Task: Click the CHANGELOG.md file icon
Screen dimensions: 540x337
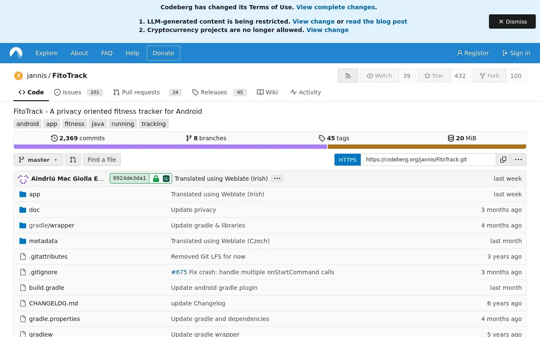Action: 23,303
